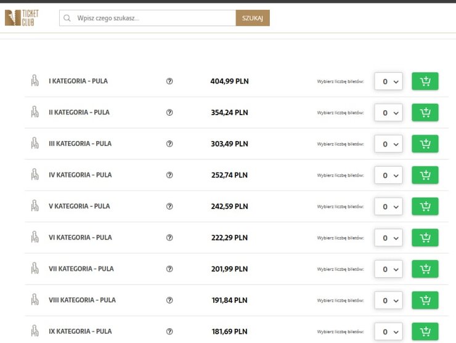
Task: Expand ticket count selector for II Kategoria
Action: pos(388,113)
